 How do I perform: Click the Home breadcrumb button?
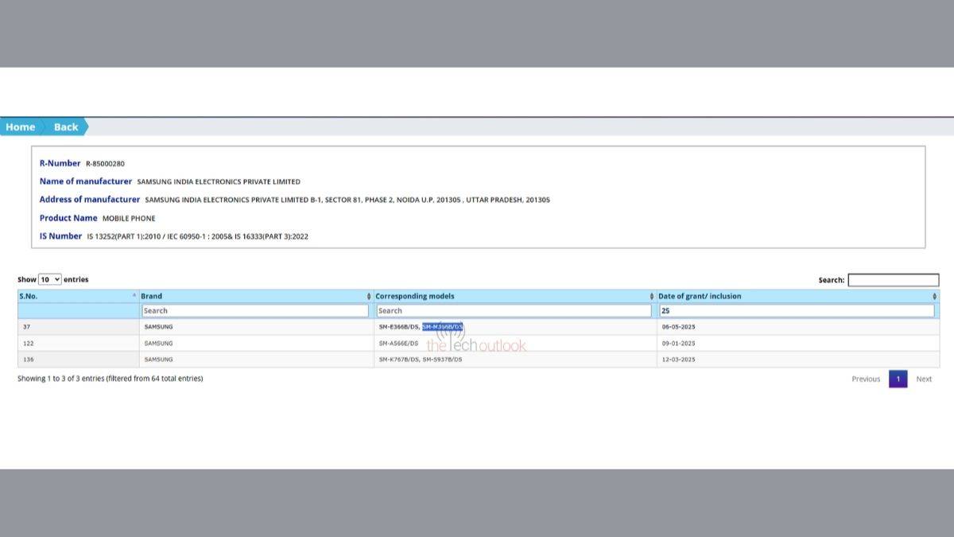[x=20, y=126]
